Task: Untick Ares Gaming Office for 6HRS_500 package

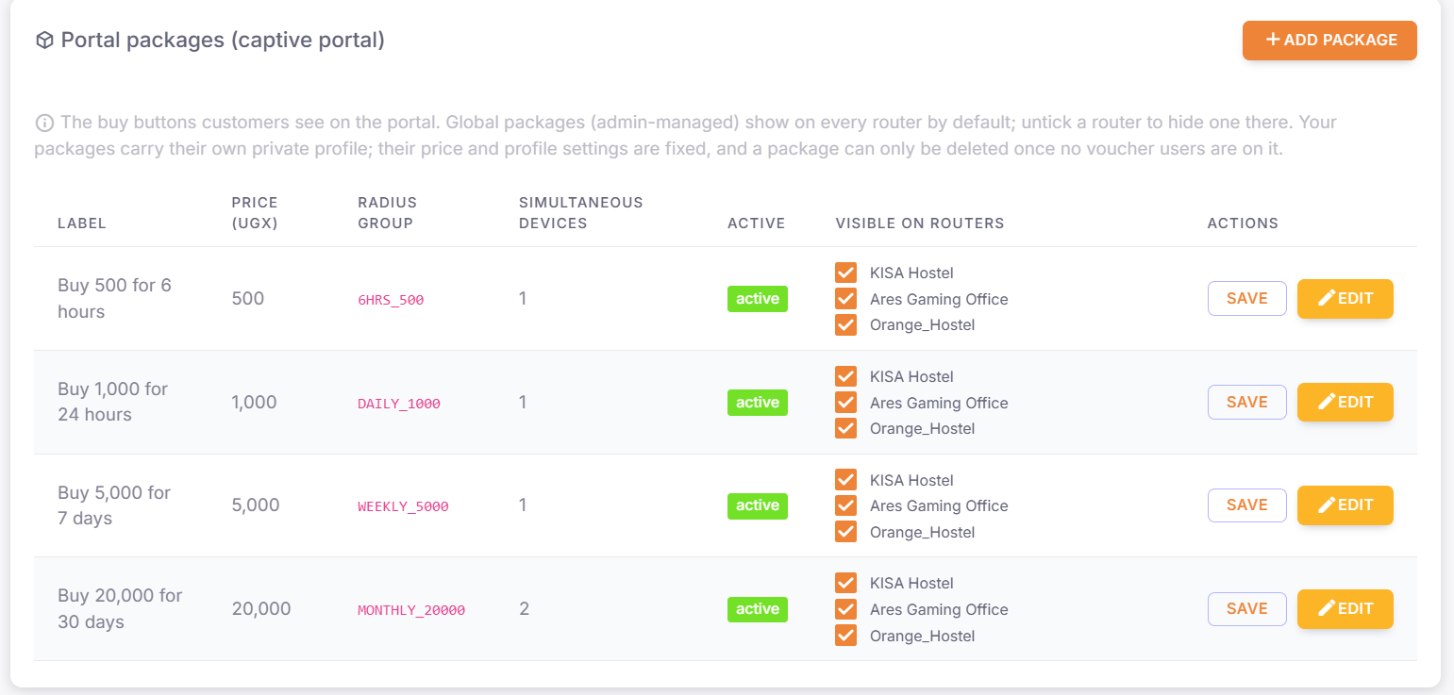Action: [845, 299]
